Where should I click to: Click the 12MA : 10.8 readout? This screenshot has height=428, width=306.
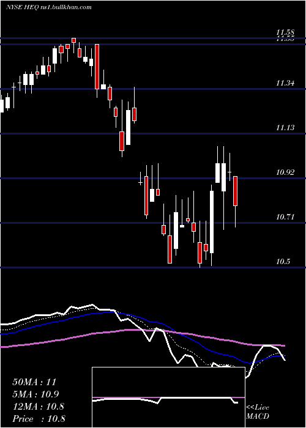(38, 407)
